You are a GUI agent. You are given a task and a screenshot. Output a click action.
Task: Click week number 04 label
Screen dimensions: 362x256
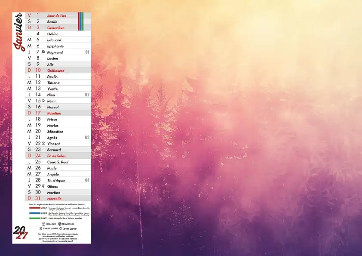(87, 180)
